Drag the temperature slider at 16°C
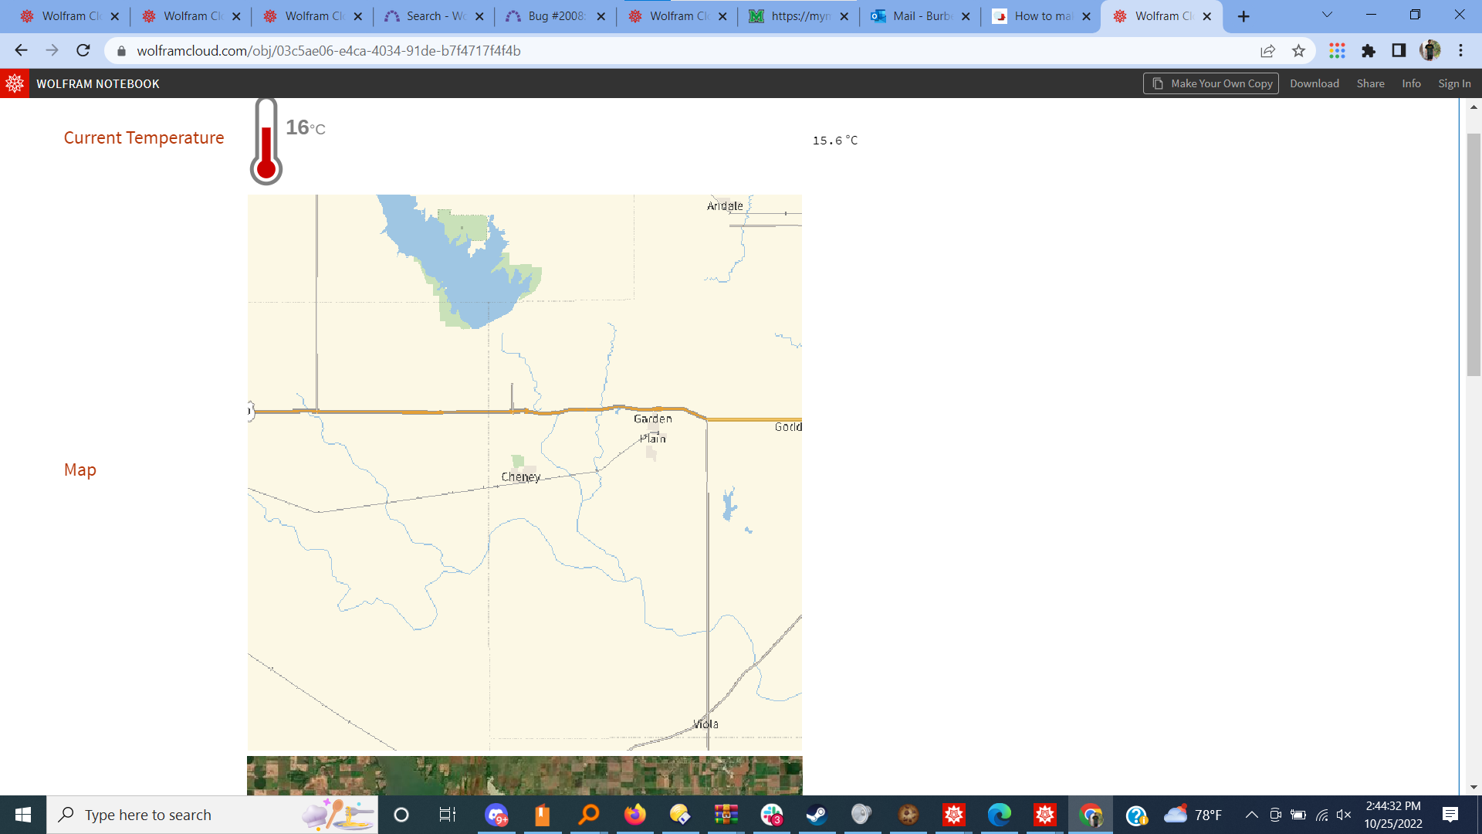This screenshot has width=1482, height=834. pos(266,127)
